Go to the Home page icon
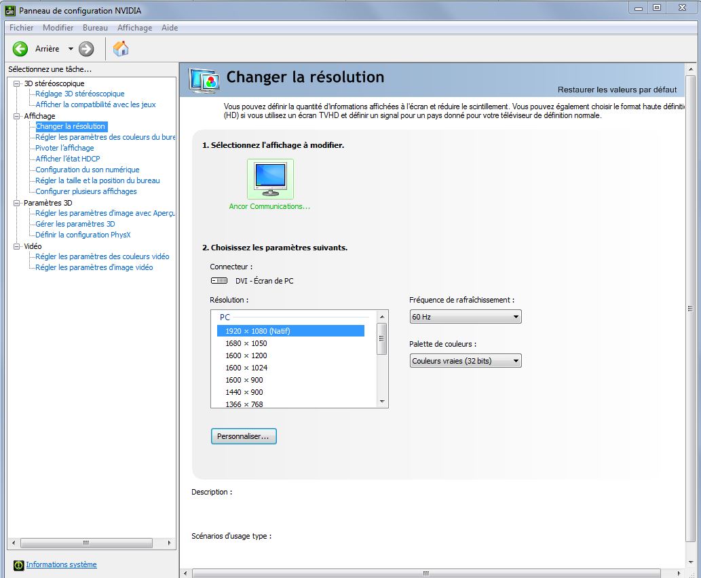The height and width of the screenshot is (578, 701). click(121, 49)
